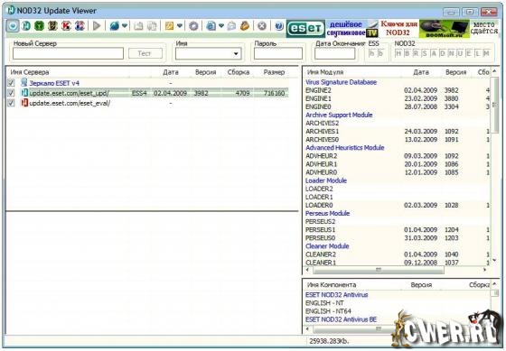This screenshot has height=351, width=506.
Task: Click the Имя Модуля column header
Action: pyautogui.click(x=325, y=72)
